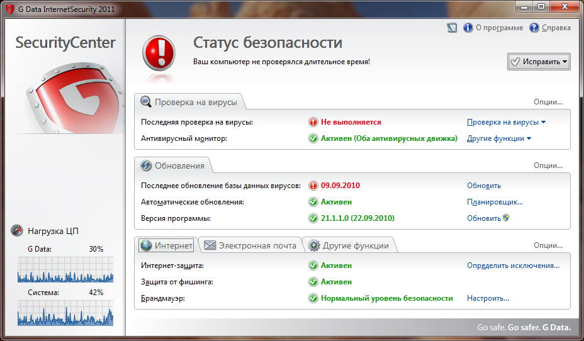Click green check beside Активен (Оба антивирусных движка)
Screen dimensions: 584x341
tap(313, 138)
